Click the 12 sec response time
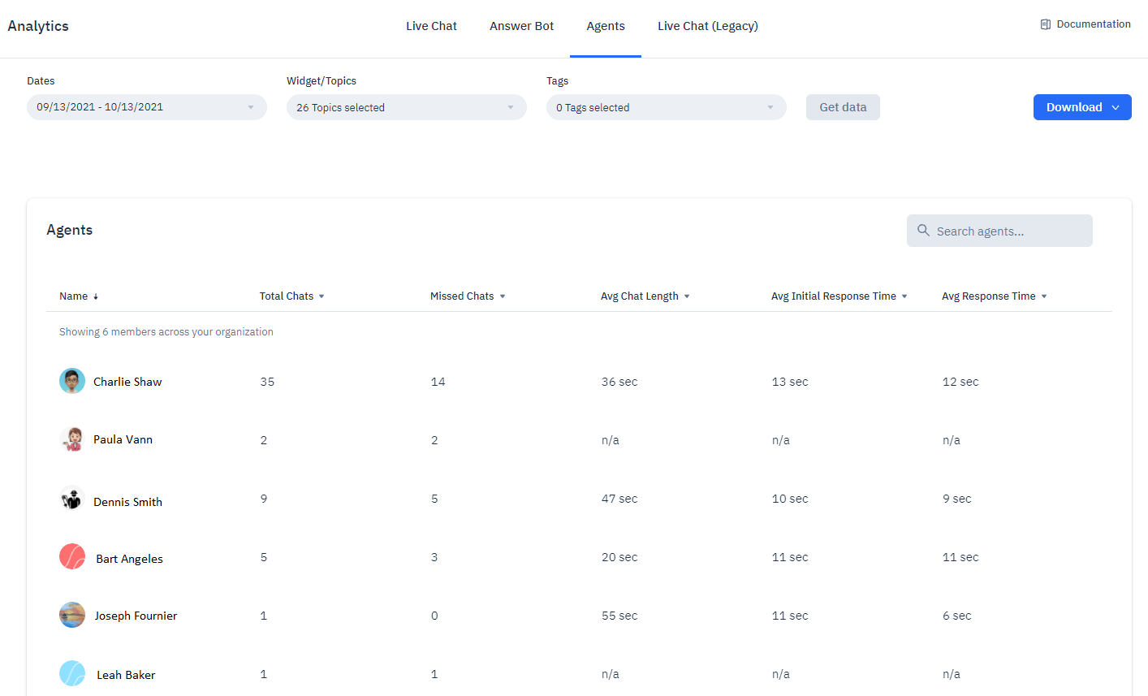The height and width of the screenshot is (696, 1148). point(960,382)
